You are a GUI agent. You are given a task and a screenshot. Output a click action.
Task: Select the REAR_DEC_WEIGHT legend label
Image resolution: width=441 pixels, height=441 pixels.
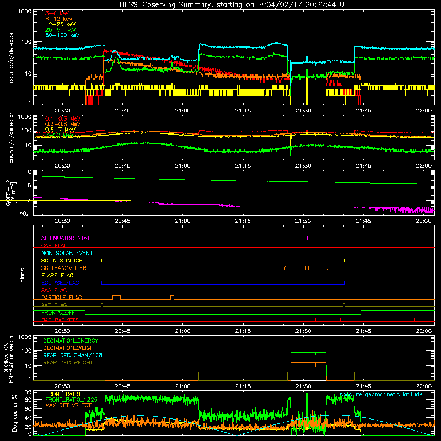click(x=68, y=363)
